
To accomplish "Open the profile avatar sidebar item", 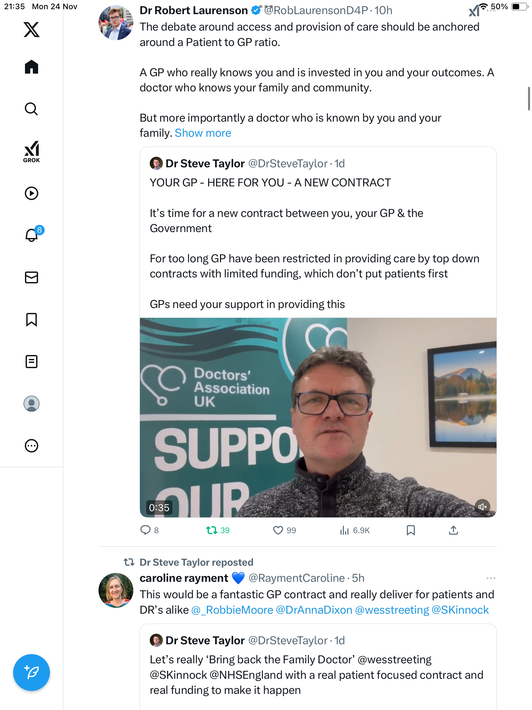I will tap(32, 404).
